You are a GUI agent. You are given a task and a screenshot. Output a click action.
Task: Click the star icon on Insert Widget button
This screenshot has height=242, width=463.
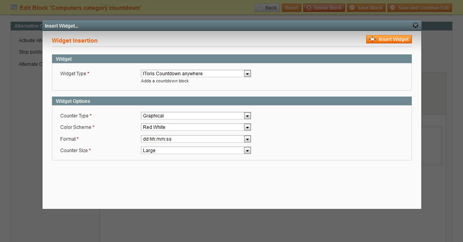(372, 39)
